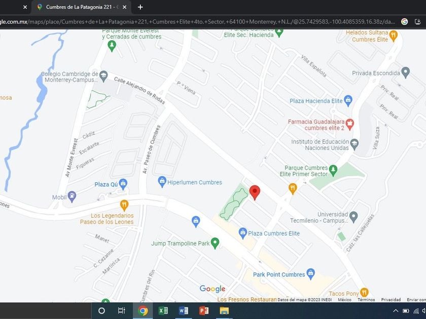The image size is (426, 319).
Task: Click Colegio Cambridge school pin
Action: tap(103, 76)
